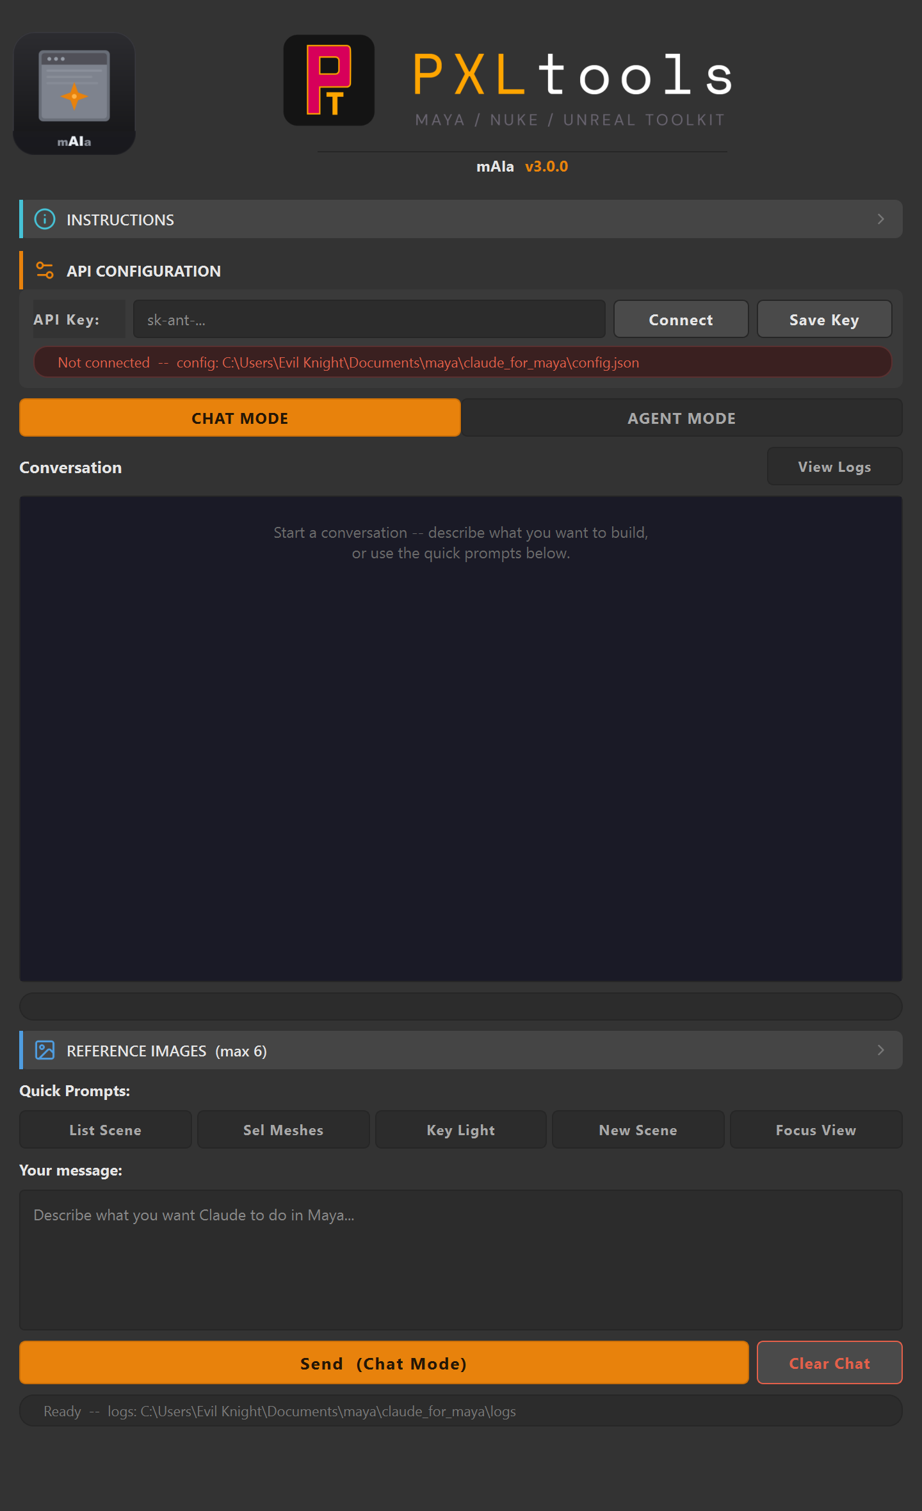Expand the Reference Images chevron

point(881,1050)
